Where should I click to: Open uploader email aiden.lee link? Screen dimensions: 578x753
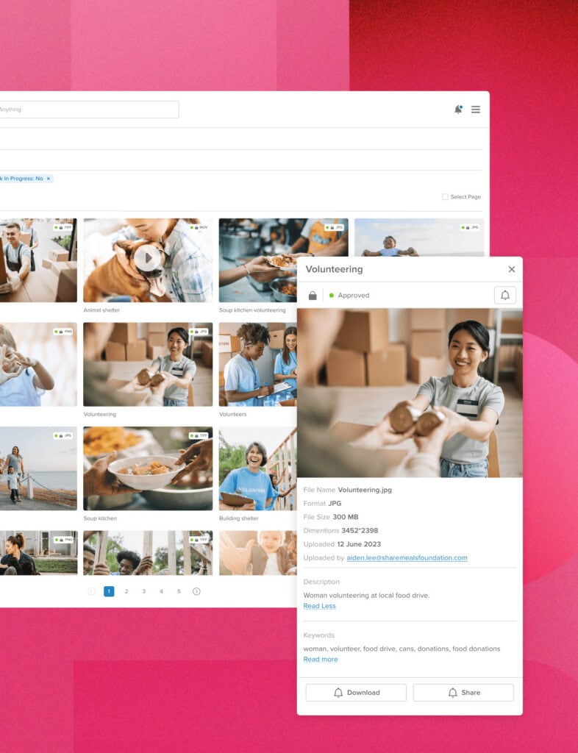[407, 558]
